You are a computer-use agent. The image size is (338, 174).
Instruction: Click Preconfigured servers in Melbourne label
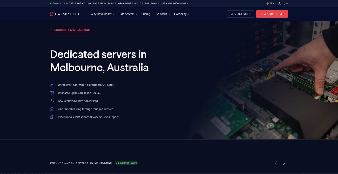[81, 163]
